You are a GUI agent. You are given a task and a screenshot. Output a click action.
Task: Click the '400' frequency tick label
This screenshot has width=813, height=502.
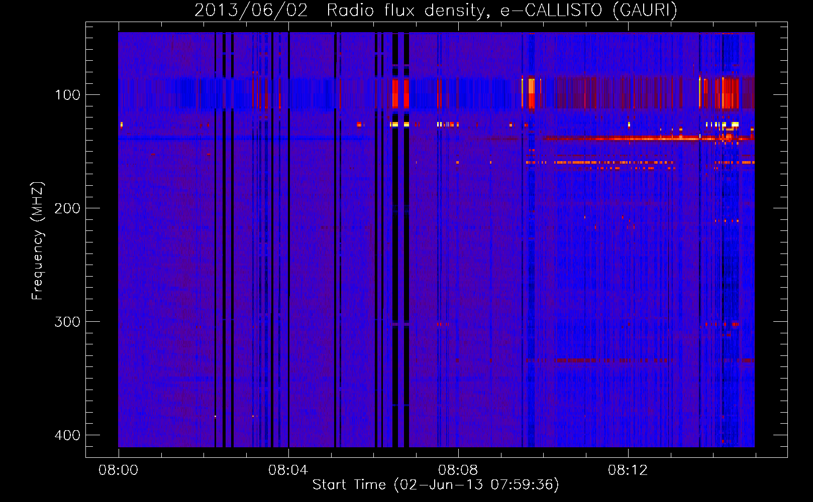click(67, 435)
